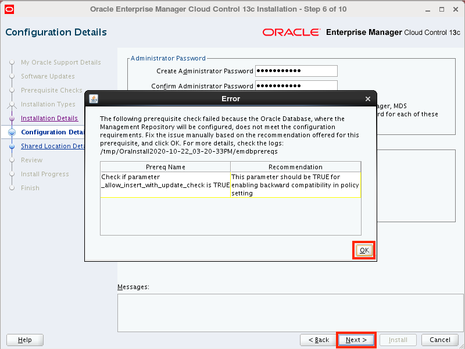Click the Installation Details step bullet icon
The height and width of the screenshot is (349, 465).
coord(12,119)
